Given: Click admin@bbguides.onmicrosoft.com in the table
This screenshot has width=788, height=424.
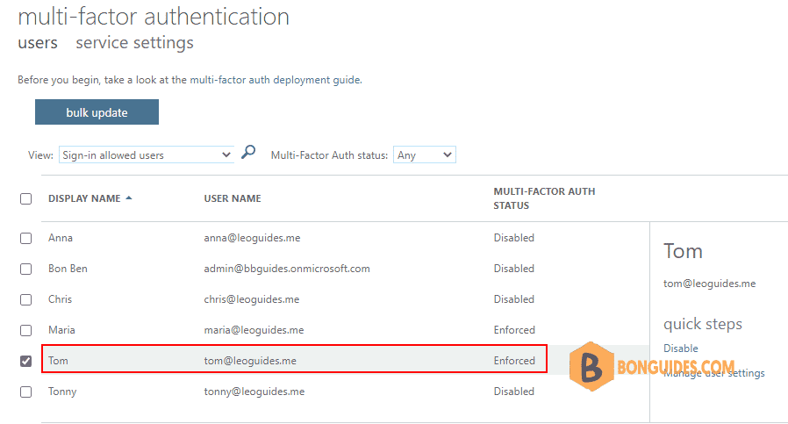Looking at the screenshot, I should click(286, 268).
